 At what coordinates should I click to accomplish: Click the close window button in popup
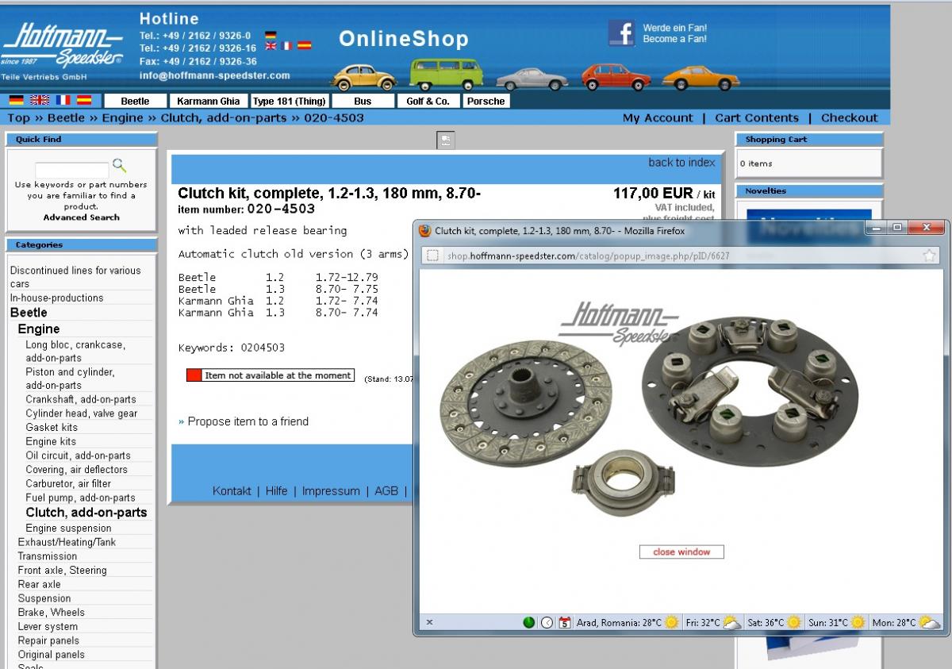pyautogui.click(x=681, y=552)
